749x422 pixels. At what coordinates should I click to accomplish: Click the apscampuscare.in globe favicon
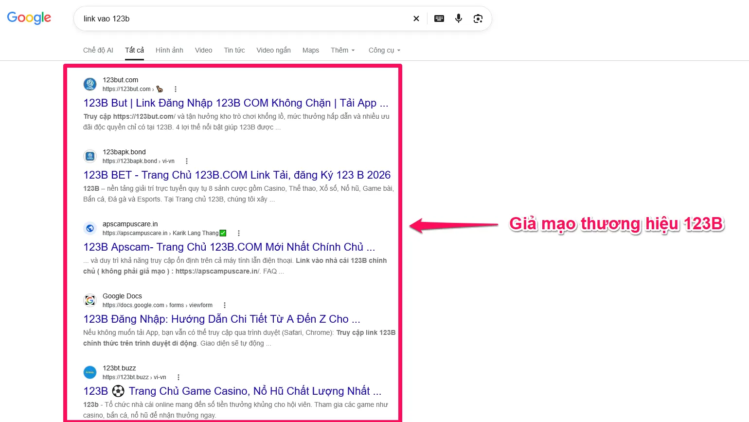[x=90, y=228]
